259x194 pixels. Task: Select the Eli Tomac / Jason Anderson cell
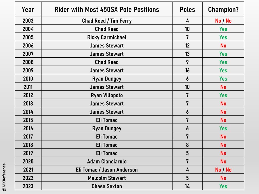(x=107, y=170)
